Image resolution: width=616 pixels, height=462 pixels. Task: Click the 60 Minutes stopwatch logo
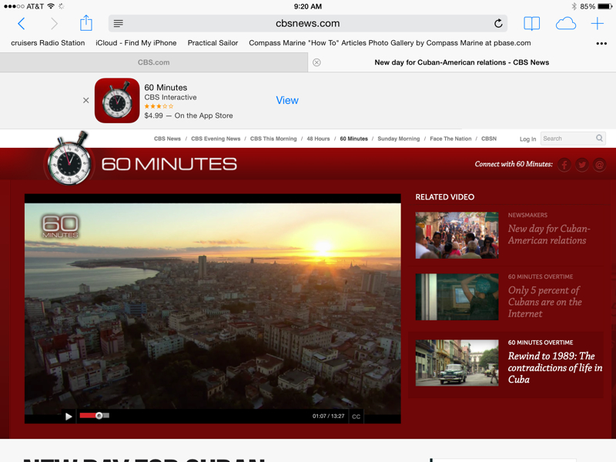[x=69, y=159]
